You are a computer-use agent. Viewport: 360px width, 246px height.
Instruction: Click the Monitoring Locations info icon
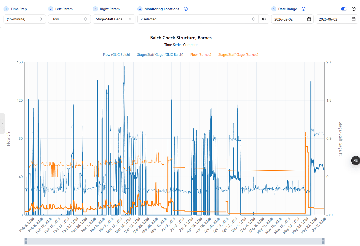(x=186, y=9)
